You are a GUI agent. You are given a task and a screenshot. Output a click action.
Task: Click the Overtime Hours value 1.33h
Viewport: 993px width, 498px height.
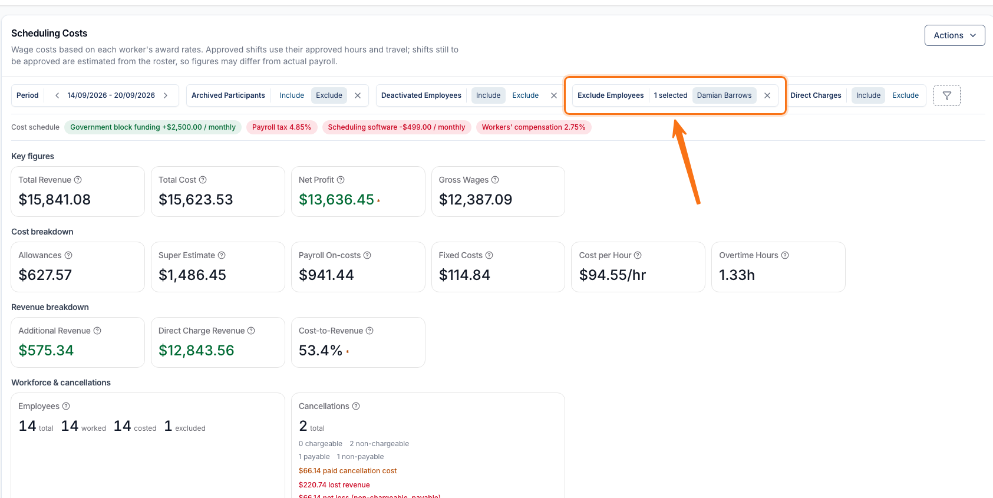737,275
